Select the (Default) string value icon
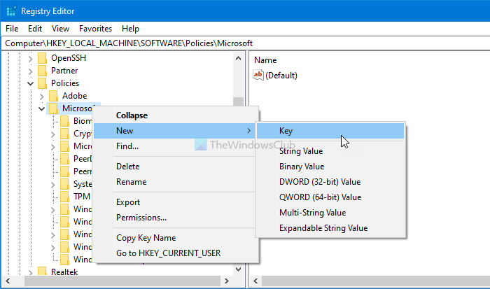Screen dimensions: 490x289 [x=258, y=76]
